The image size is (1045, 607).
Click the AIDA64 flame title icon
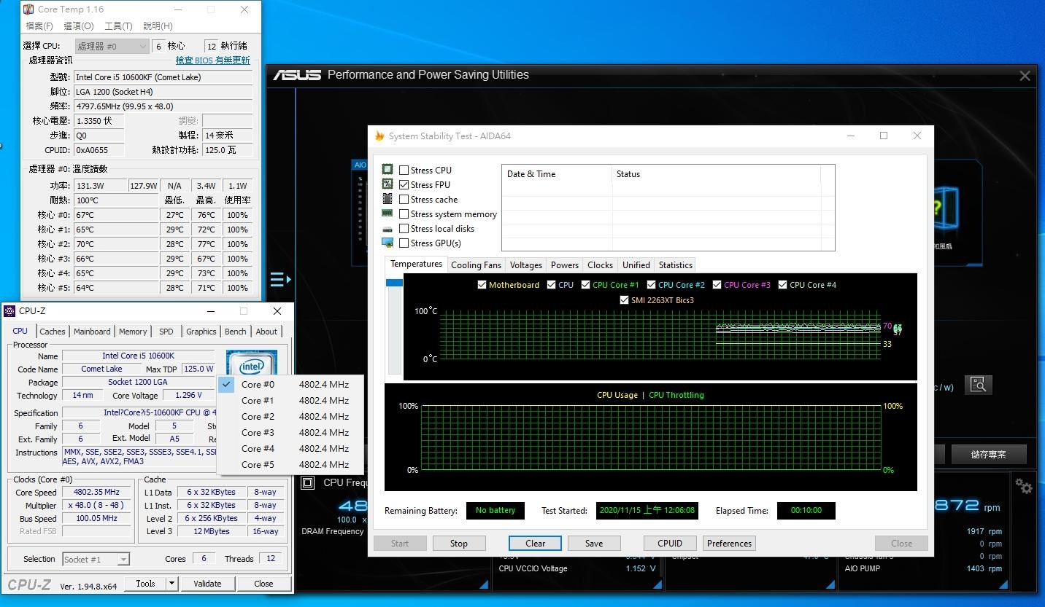[379, 136]
